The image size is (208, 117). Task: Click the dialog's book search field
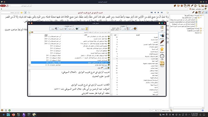[72, 32]
